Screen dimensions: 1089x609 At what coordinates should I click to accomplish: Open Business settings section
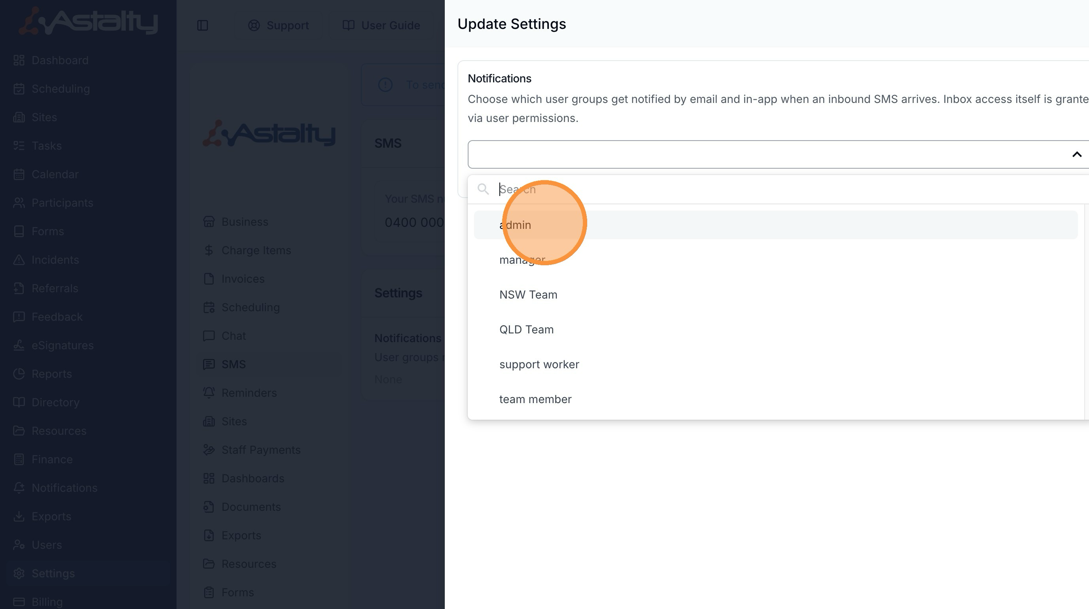pos(269,222)
